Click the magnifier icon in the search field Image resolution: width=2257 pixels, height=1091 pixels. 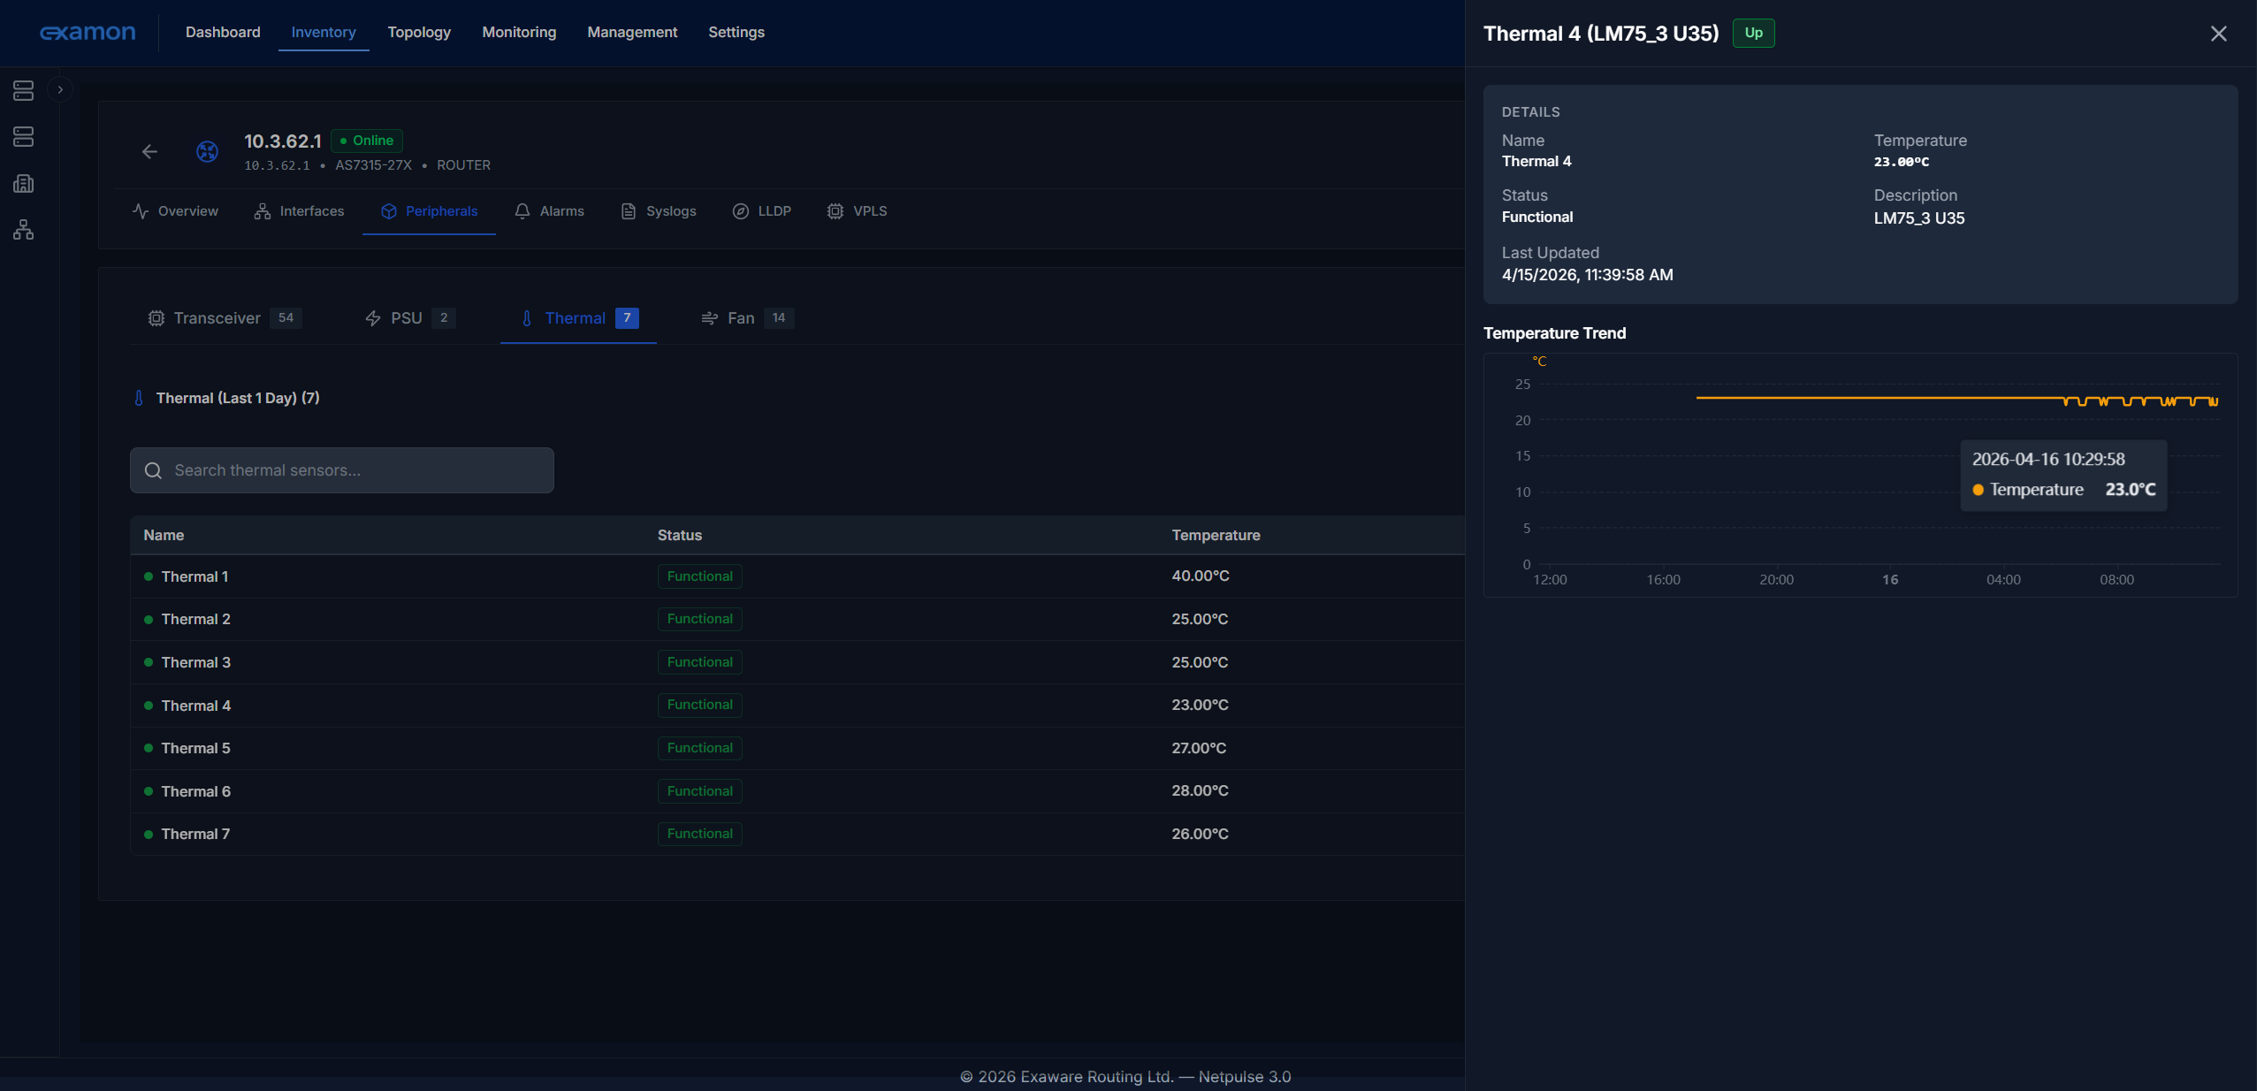point(154,470)
